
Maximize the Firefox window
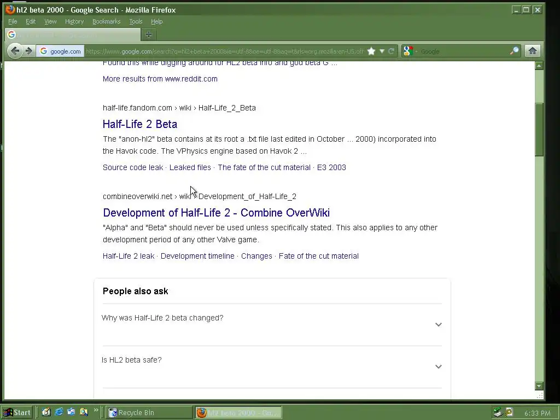coord(526,10)
